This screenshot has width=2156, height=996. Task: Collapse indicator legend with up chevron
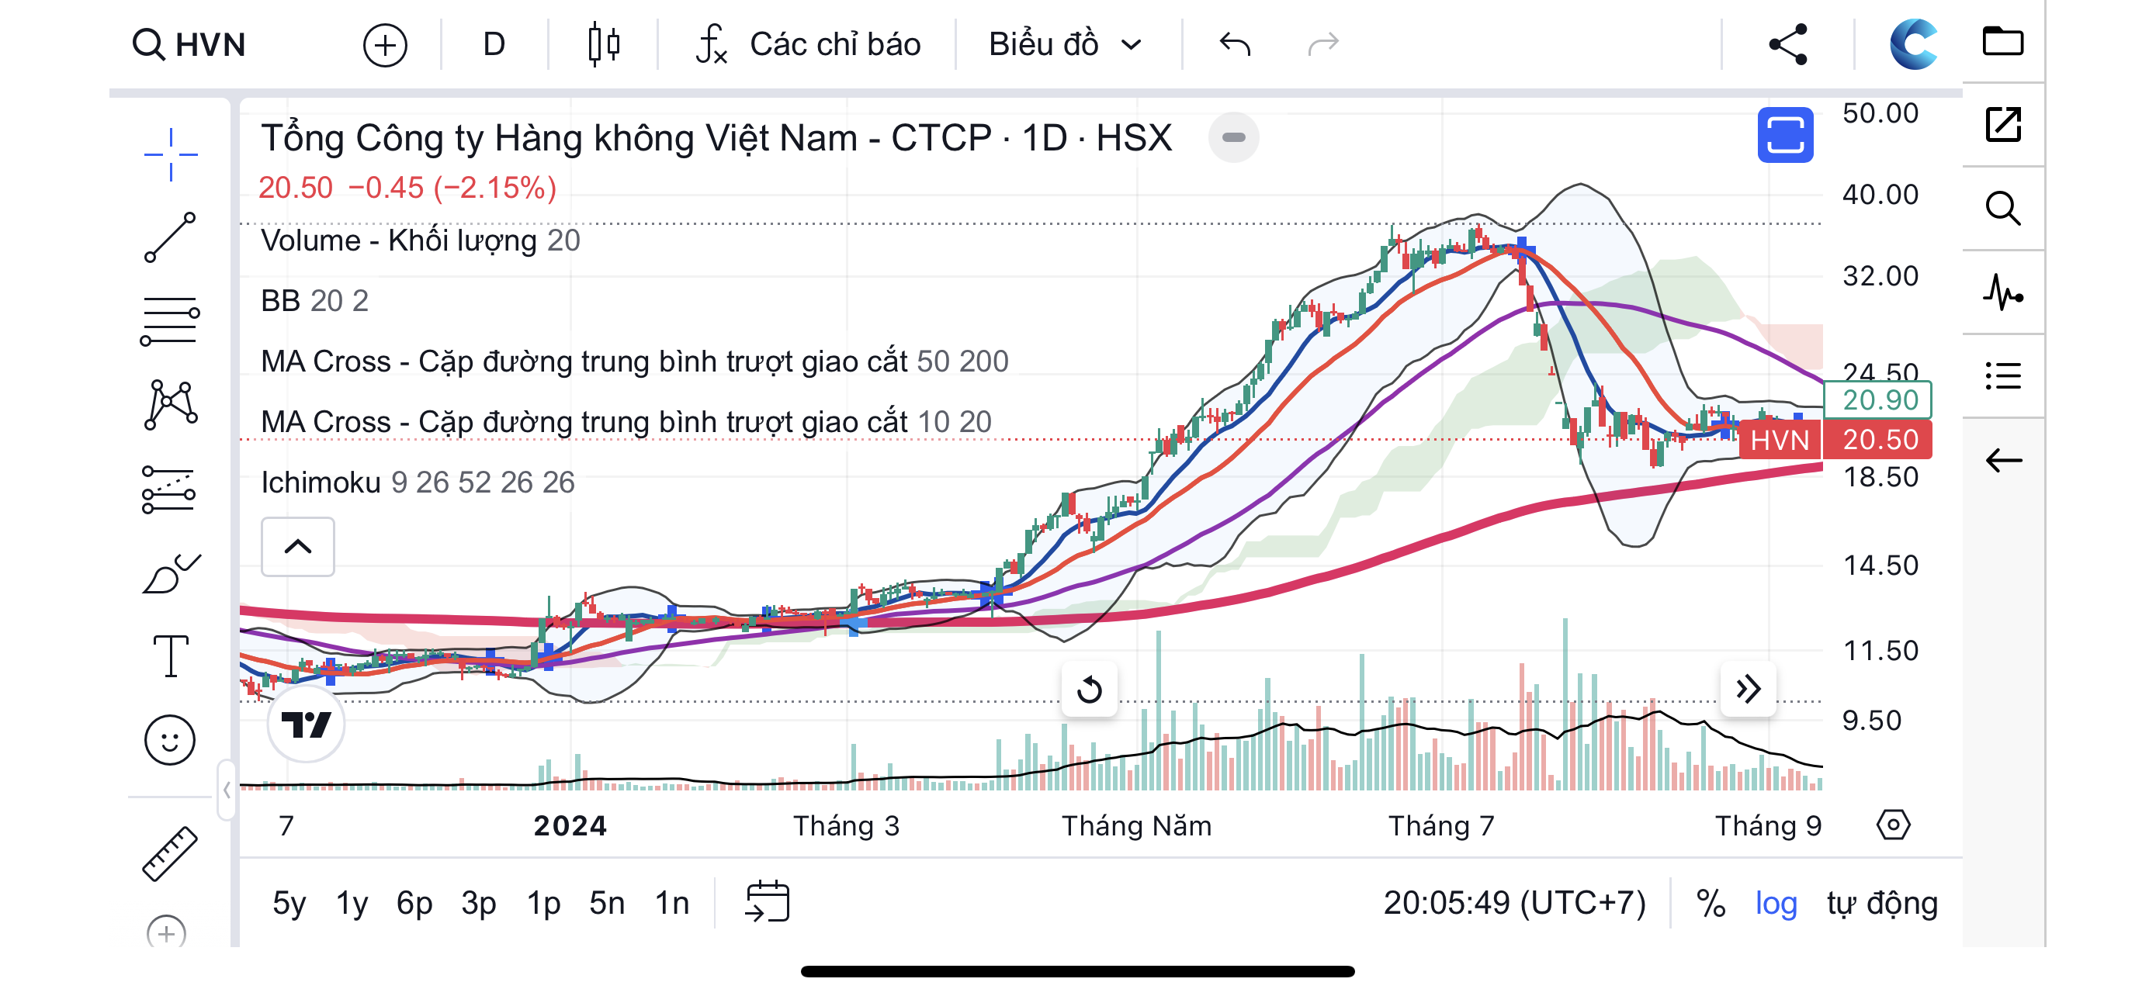tap(298, 547)
